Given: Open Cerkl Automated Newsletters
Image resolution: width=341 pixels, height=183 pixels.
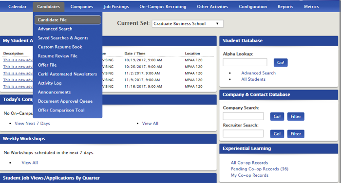Looking at the screenshot, I should (x=67, y=74).
